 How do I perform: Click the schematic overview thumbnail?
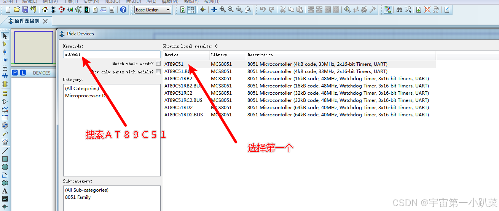click(34, 47)
